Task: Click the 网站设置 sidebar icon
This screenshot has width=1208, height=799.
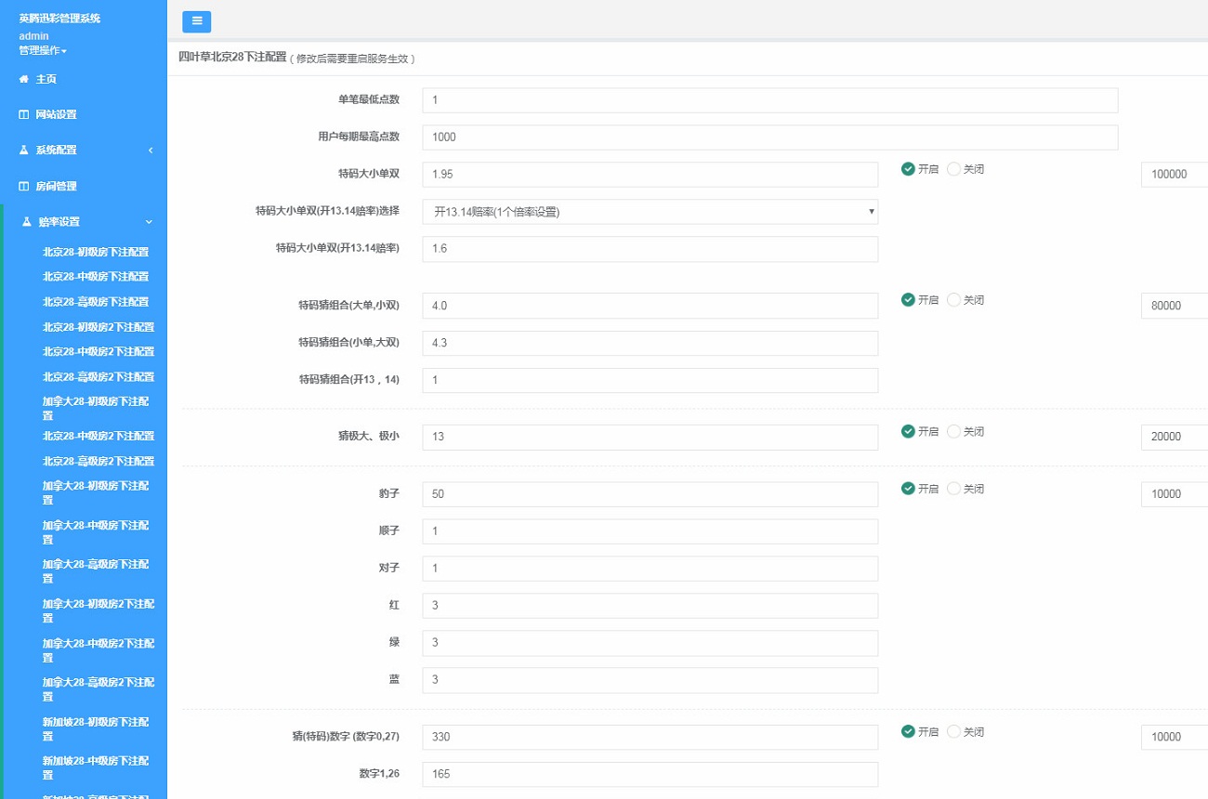Action: [x=24, y=114]
